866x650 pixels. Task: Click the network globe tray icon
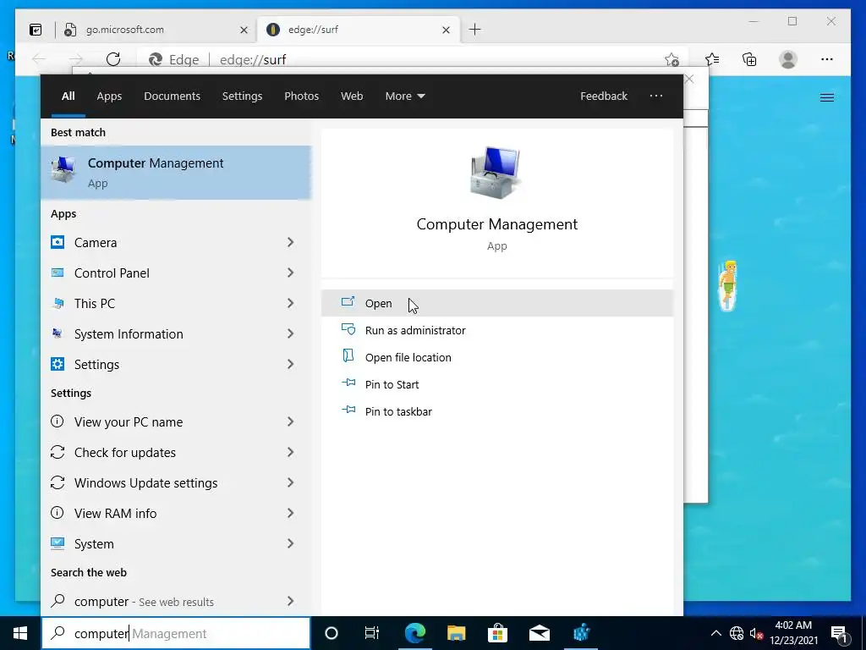737,633
